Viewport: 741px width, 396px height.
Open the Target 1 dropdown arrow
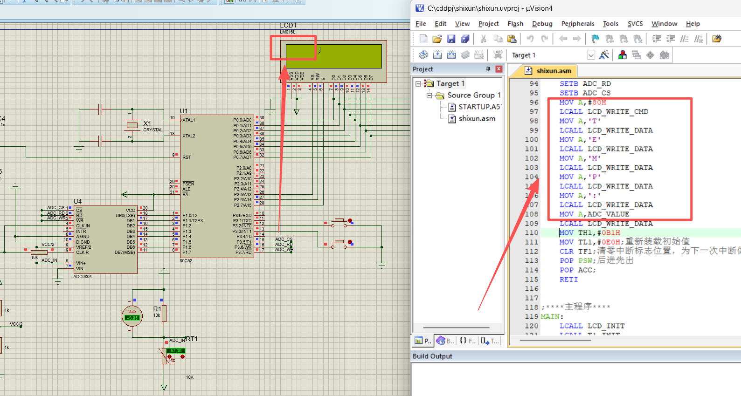click(591, 55)
